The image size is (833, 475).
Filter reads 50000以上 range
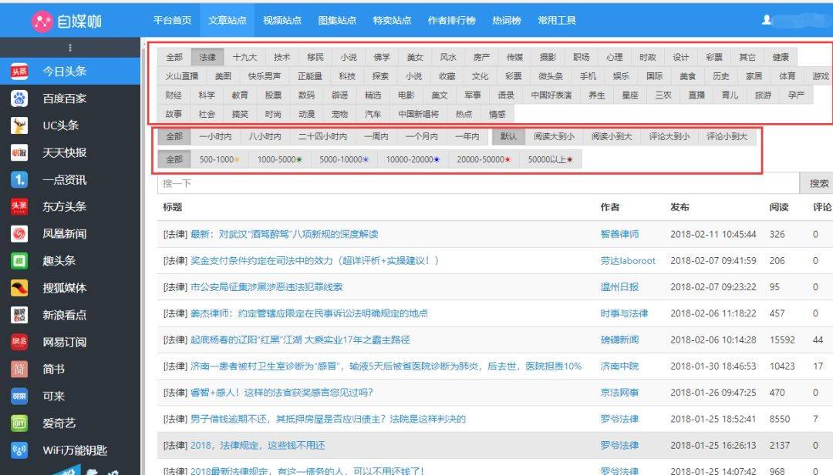551,159
